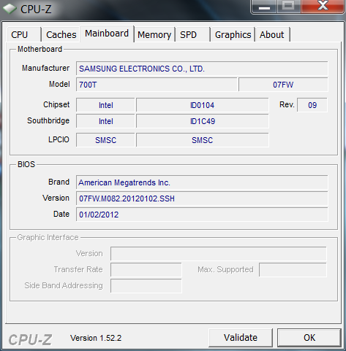Select the chipset ID0104 value
346x351 pixels.
click(x=203, y=105)
